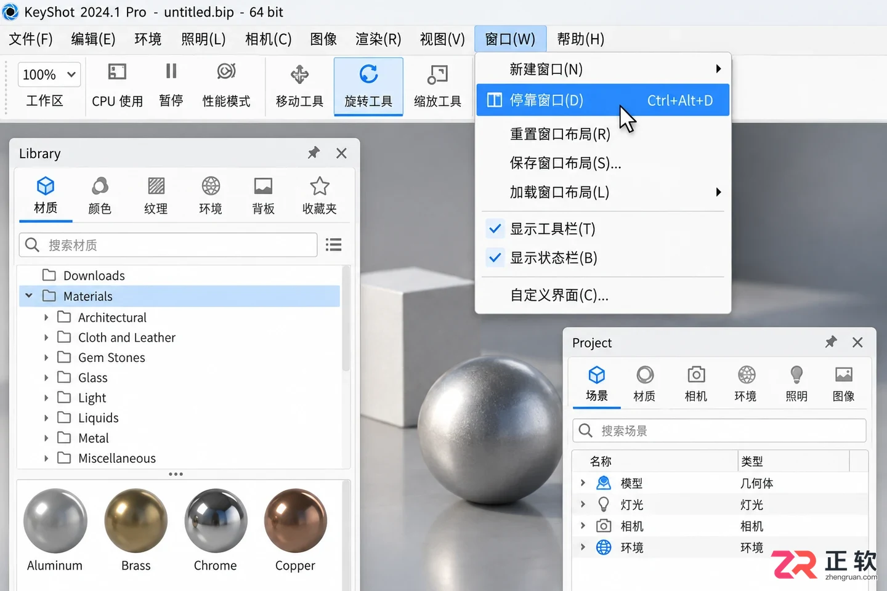Click the 搜索场景 search field in Project
This screenshot has height=591, width=887.
(x=719, y=431)
